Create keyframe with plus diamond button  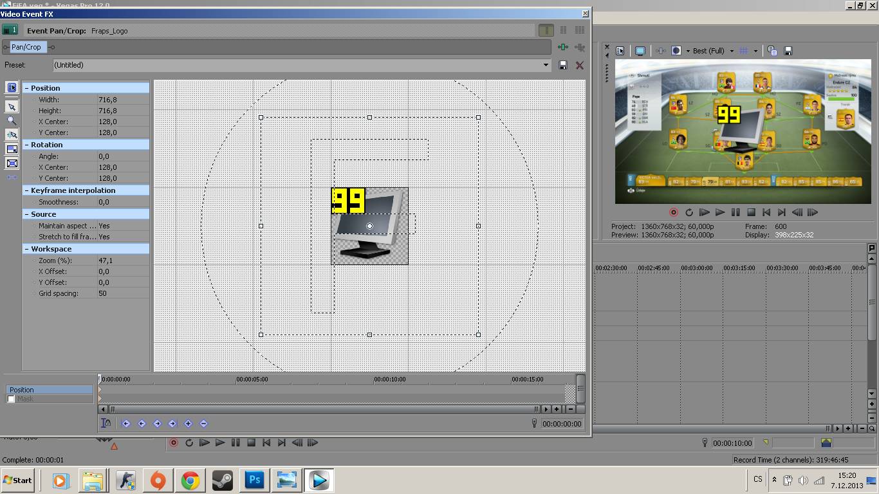click(x=188, y=423)
